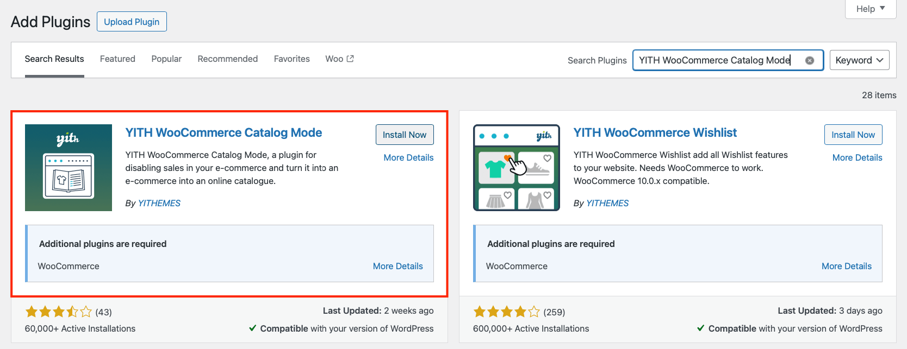Click the Upload Plugin button
Viewport: 907px width, 349px height.
132,22
